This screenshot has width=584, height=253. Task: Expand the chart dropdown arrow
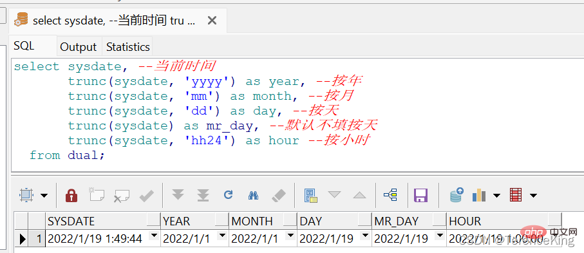(496, 195)
